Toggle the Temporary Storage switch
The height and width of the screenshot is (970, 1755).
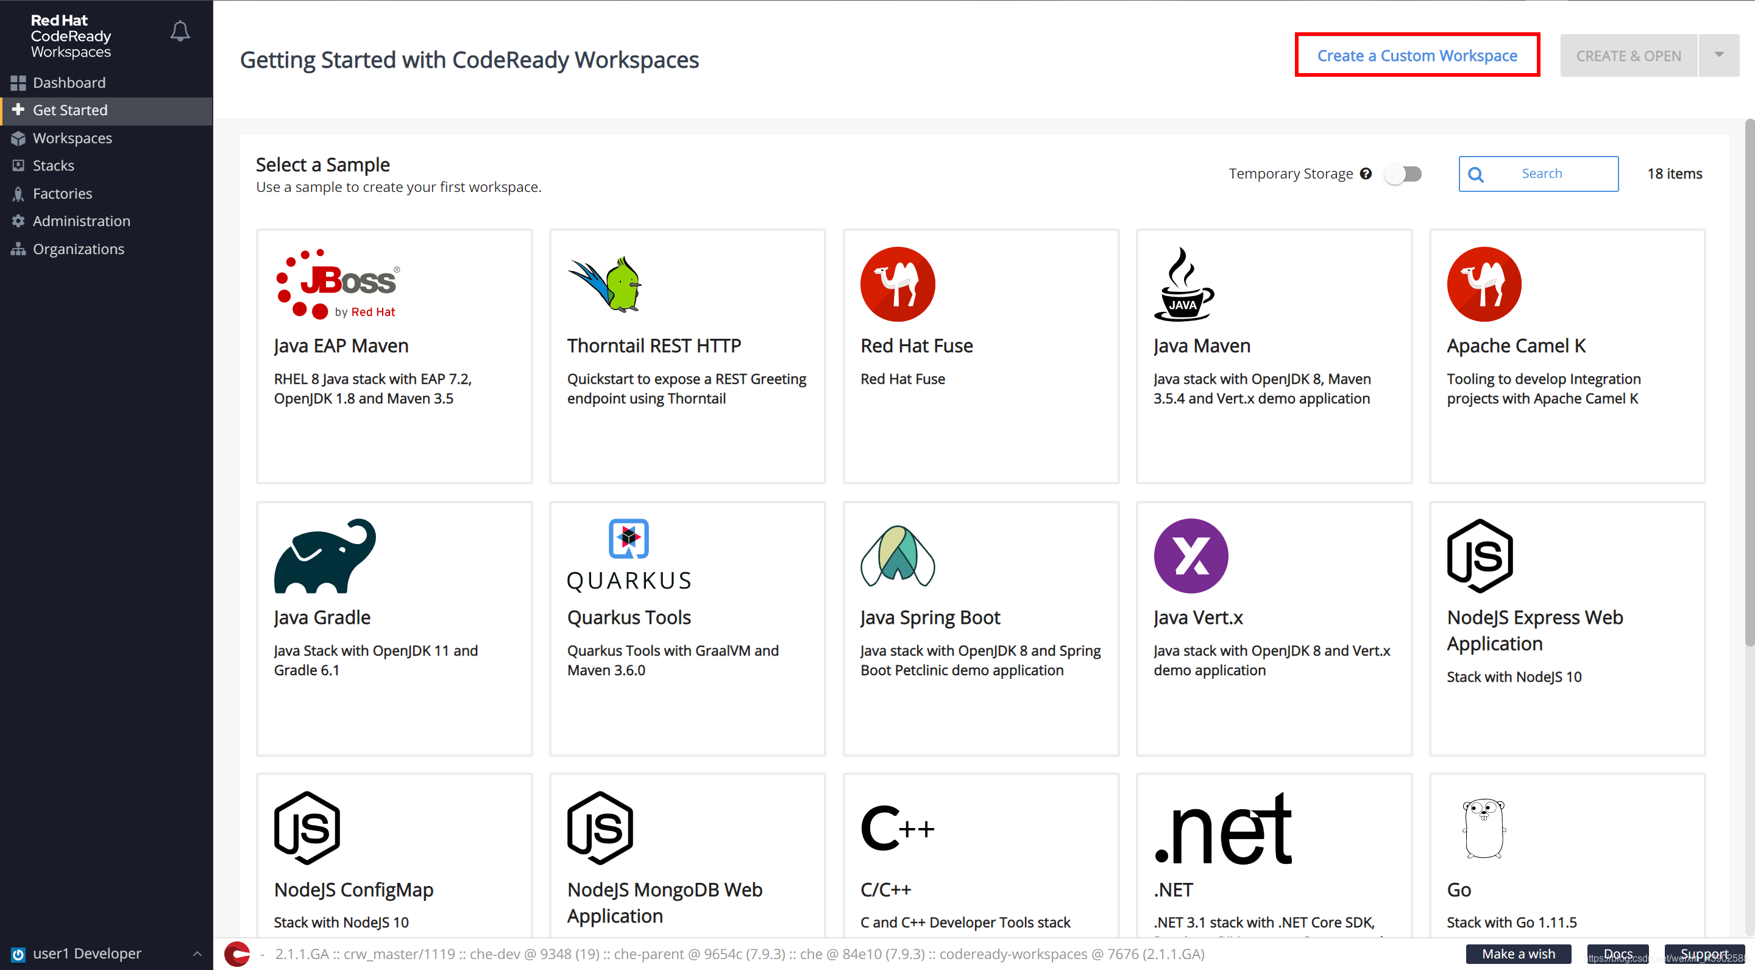pos(1403,174)
